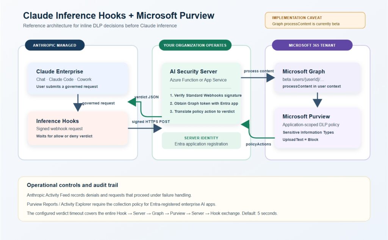Click "Application-scoped DLP policy" text
Screen dimensions: 388x240
pyautogui.click(x=311, y=125)
